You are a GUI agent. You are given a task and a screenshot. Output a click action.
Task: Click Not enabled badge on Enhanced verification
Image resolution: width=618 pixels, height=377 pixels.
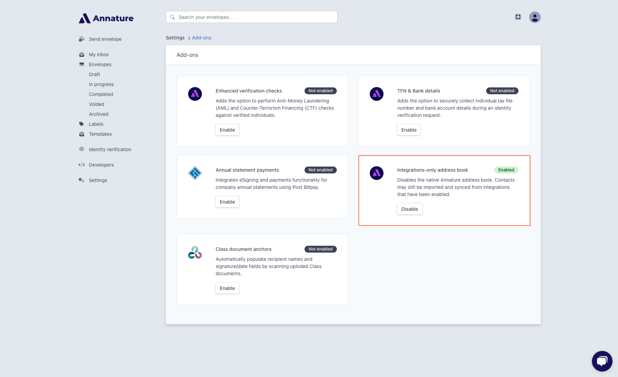[321, 91]
